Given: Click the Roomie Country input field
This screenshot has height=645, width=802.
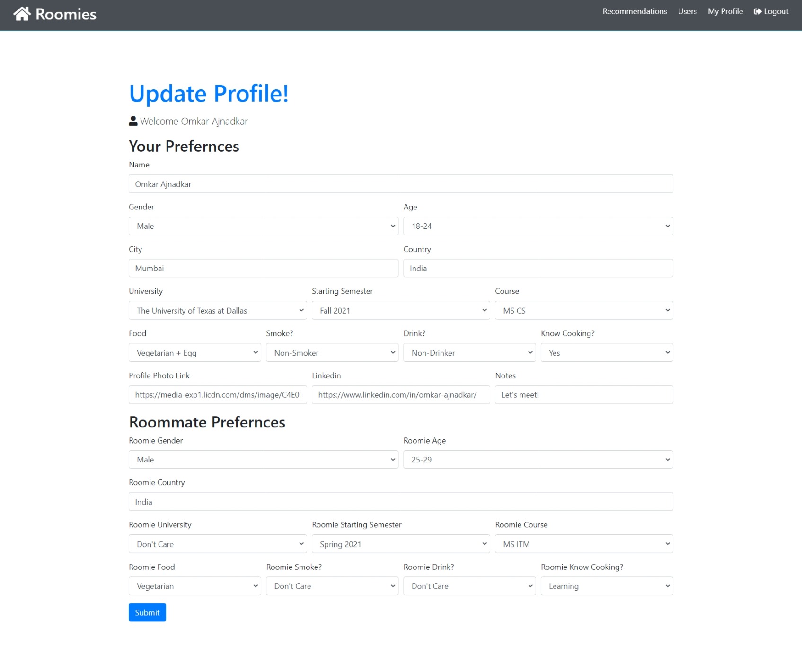Looking at the screenshot, I should [x=401, y=502].
